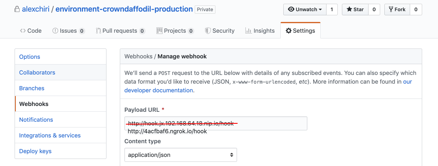
Task: Click the 'Manage webhook' heading text
Action: [182, 56]
